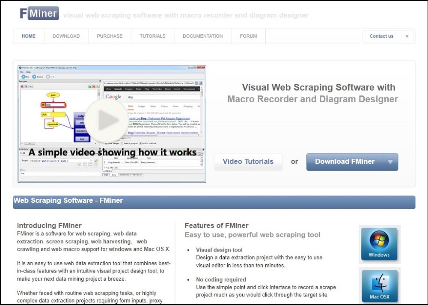
Task: Choose the Windows platform icon
Action: pos(379,244)
